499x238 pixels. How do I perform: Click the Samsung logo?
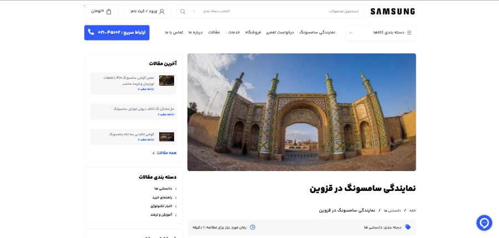click(393, 12)
